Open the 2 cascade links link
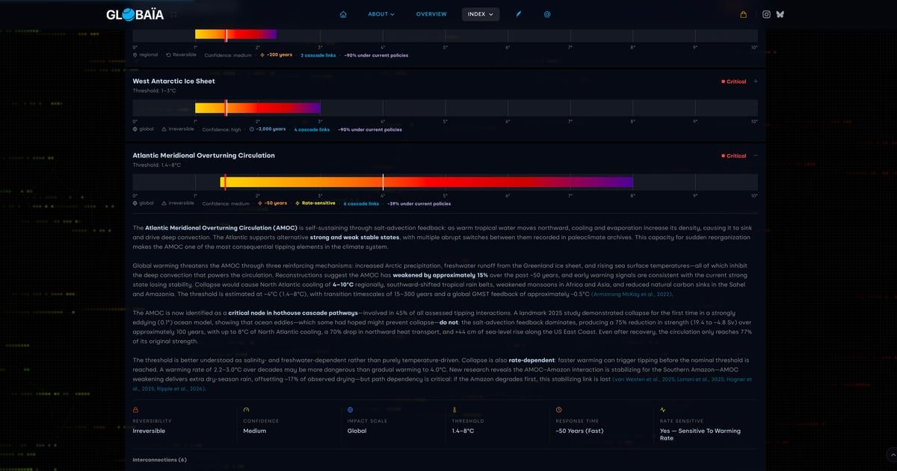The height and width of the screenshot is (471, 897). [318, 55]
